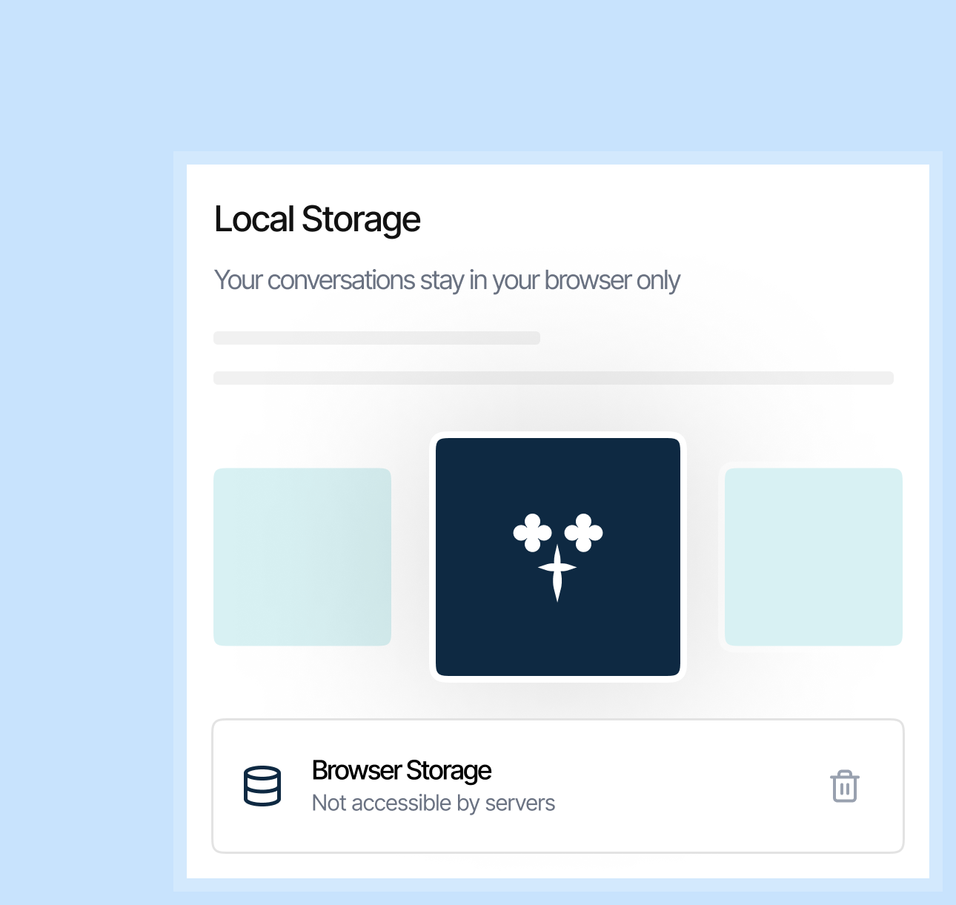This screenshot has height=905, width=956.
Task: Click the 'Not accessible by servers' text
Action: pyautogui.click(x=433, y=803)
